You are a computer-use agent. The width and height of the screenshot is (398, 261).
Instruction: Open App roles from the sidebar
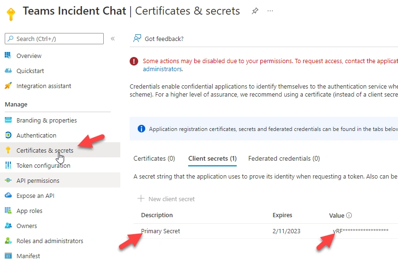click(60, 211)
